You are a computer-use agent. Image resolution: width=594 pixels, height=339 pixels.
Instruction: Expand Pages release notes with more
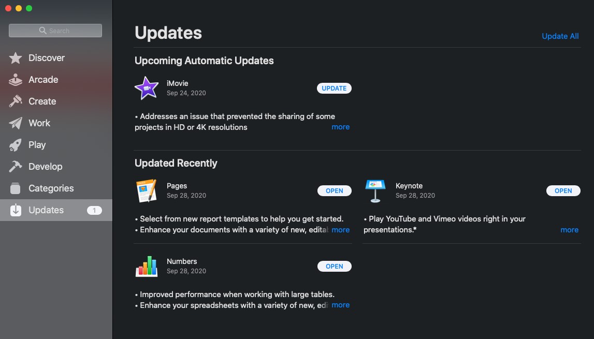coord(340,230)
